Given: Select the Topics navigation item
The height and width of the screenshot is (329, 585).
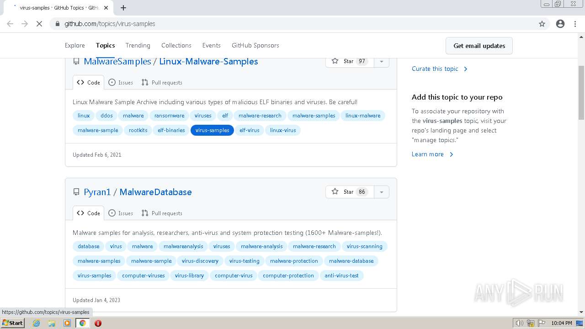Looking at the screenshot, I should [x=105, y=45].
